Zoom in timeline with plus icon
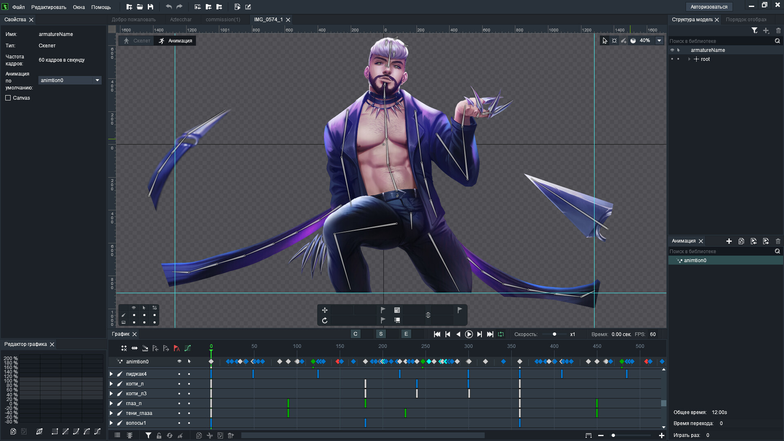Viewport: 784px width, 441px height. pyautogui.click(x=661, y=436)
